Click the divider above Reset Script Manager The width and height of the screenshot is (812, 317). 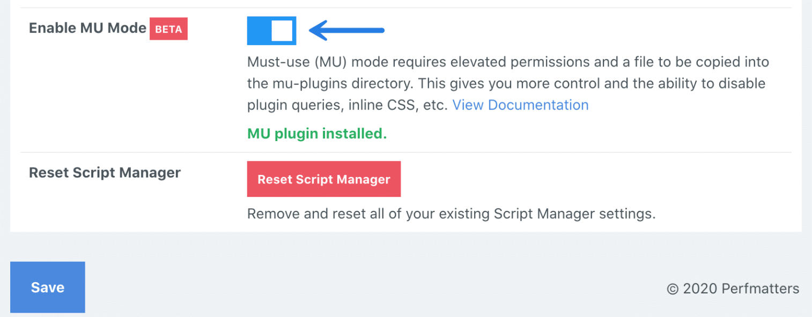tap(408, 151)
